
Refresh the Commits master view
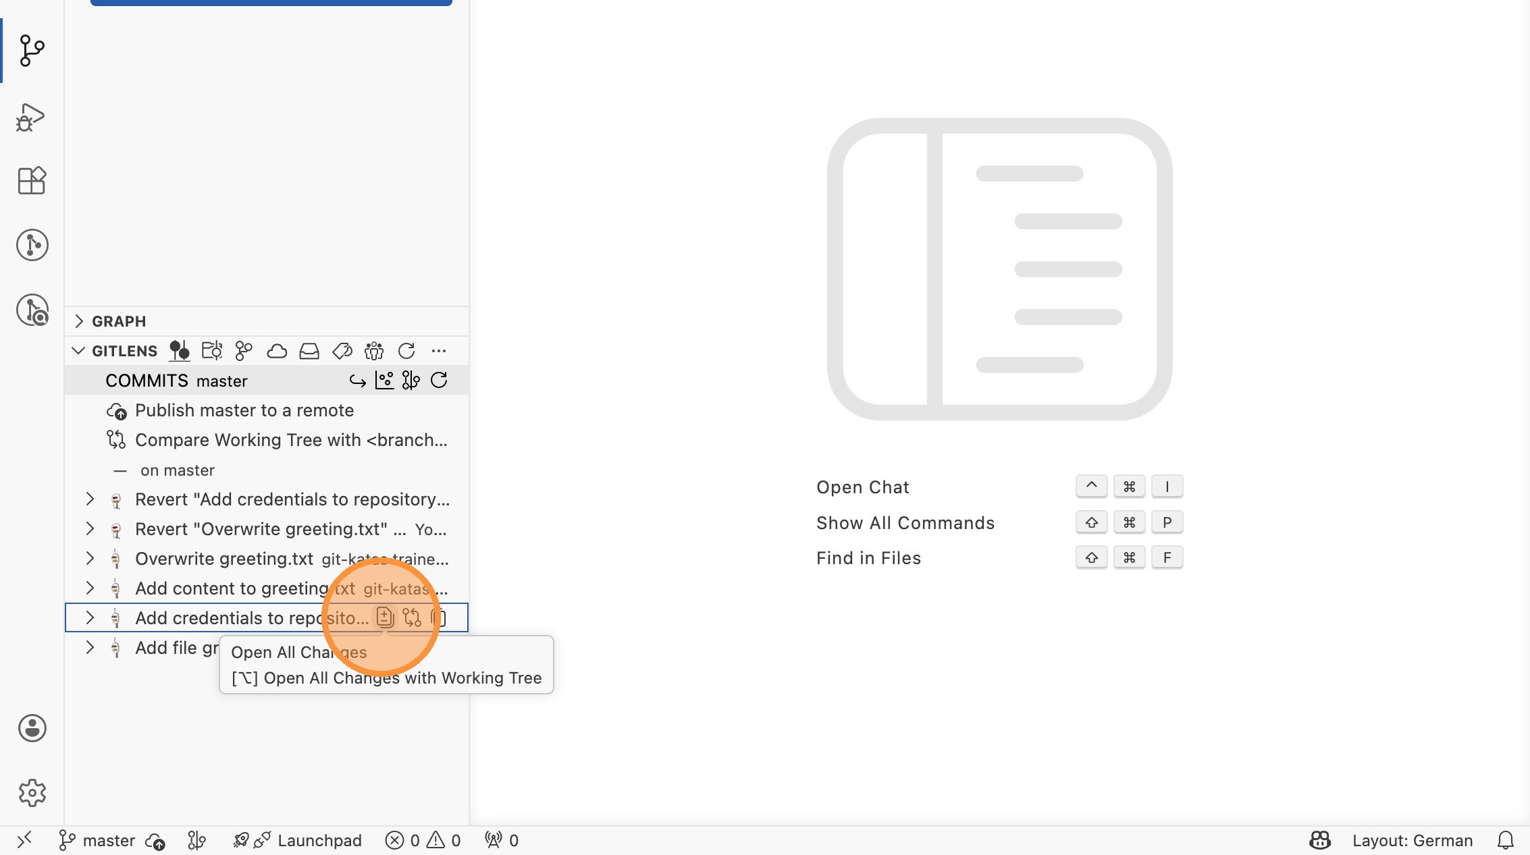coord(439,381)
